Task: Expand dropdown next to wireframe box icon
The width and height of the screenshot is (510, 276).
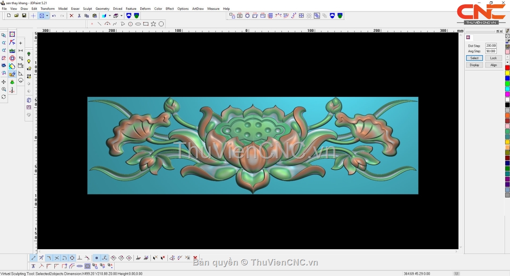Action: click(x=121, y=16)
